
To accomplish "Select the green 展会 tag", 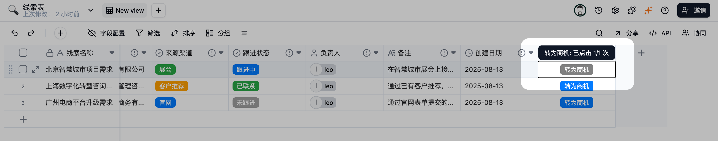I will pos(165,70).
